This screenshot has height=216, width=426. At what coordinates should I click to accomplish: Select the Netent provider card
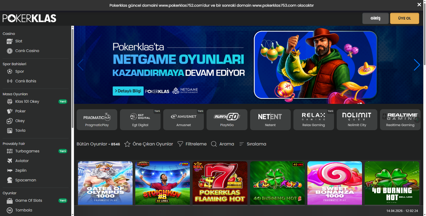tap(270, 120)
